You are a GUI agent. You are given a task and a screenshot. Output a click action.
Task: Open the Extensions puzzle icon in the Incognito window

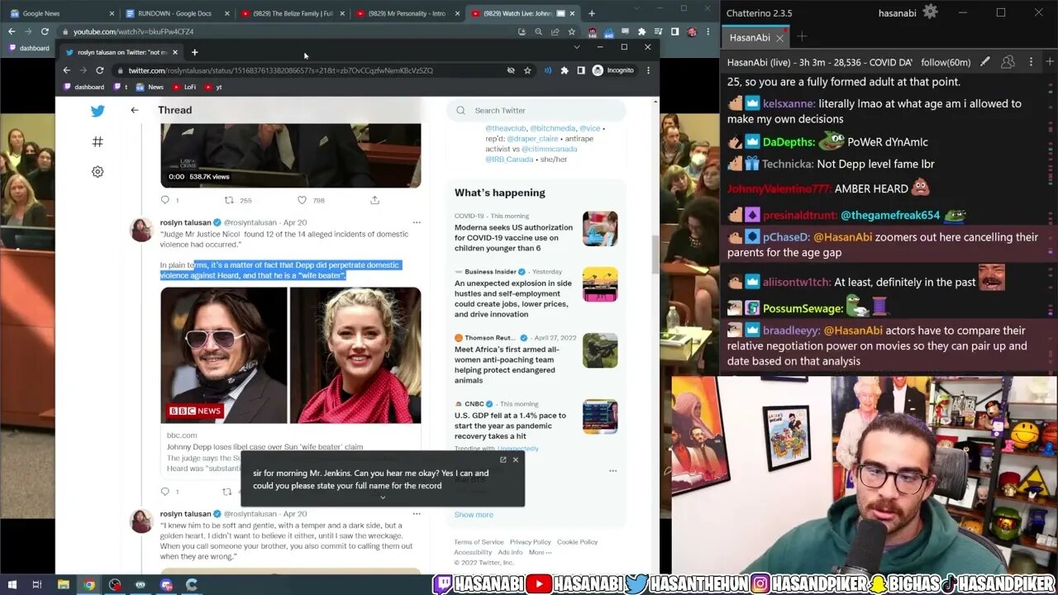(x=565, y=70)
